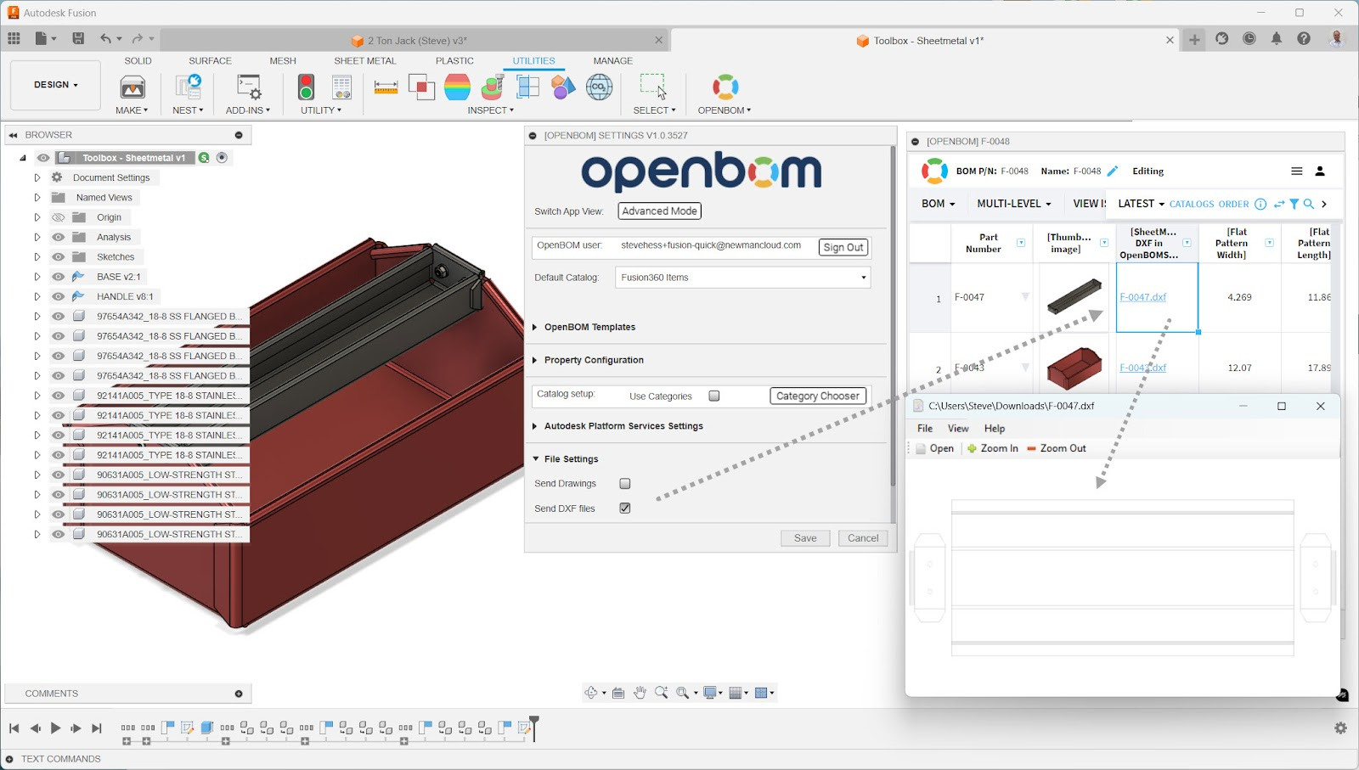This screenshot has width=1359, height=770.
Task: Open the MULTI-LEVEL dropdown
Action: point(1014,204)
